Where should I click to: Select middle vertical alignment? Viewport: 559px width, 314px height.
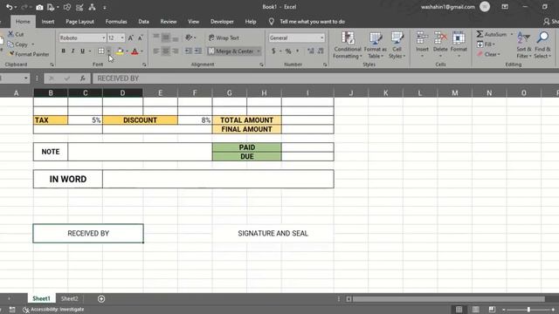(166, 38)
